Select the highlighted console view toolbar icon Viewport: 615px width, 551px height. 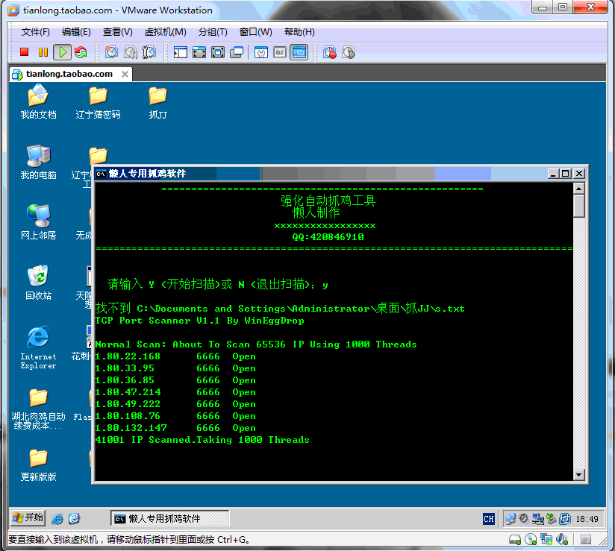[299, 52]
